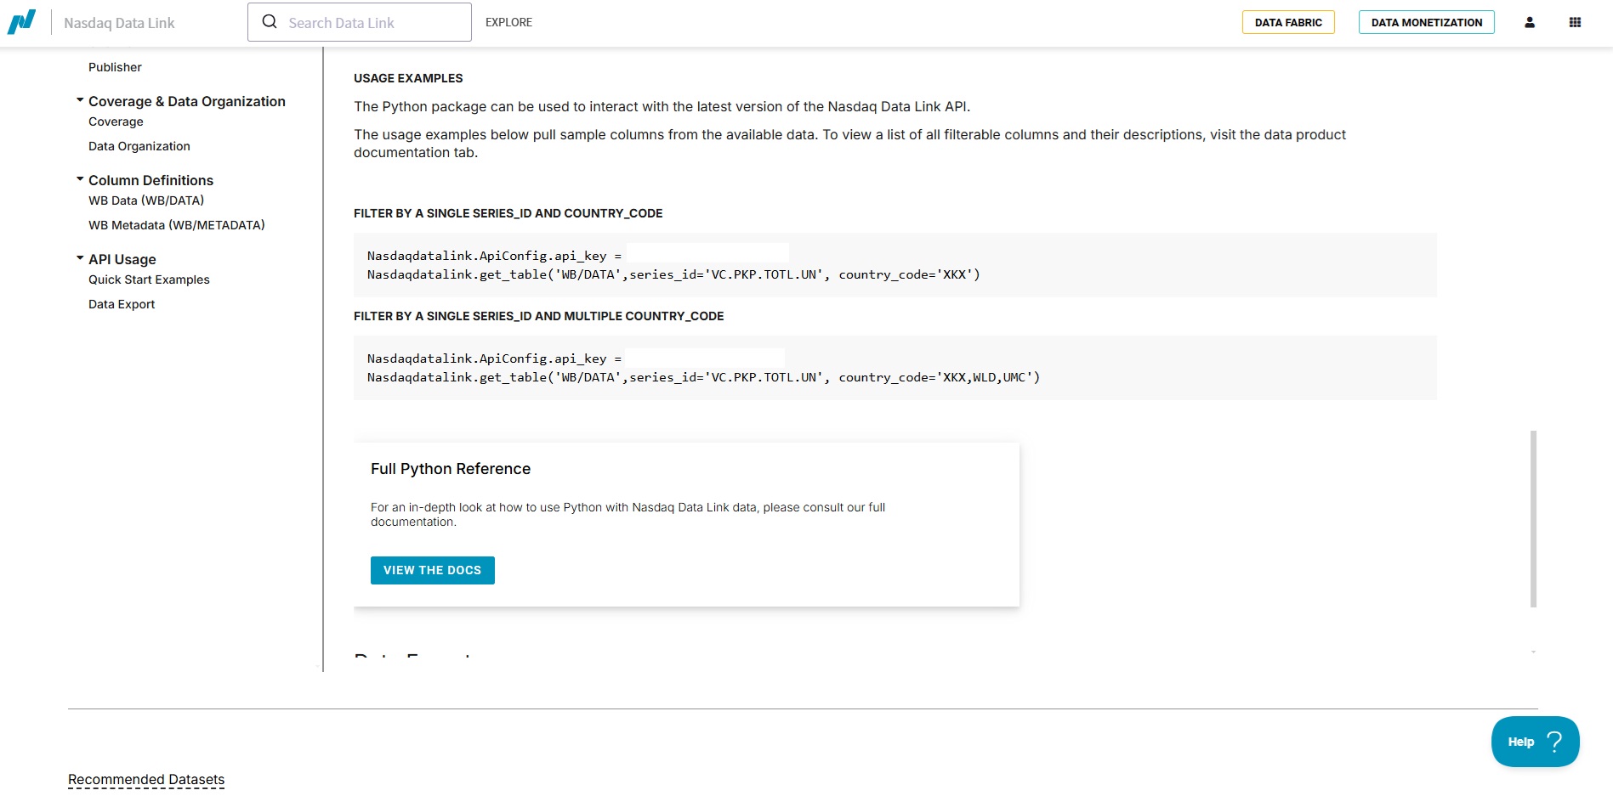Screen dimensions: 1613x796
Task: Select Coverage & Data Organization heading
Action: [187, 101]
